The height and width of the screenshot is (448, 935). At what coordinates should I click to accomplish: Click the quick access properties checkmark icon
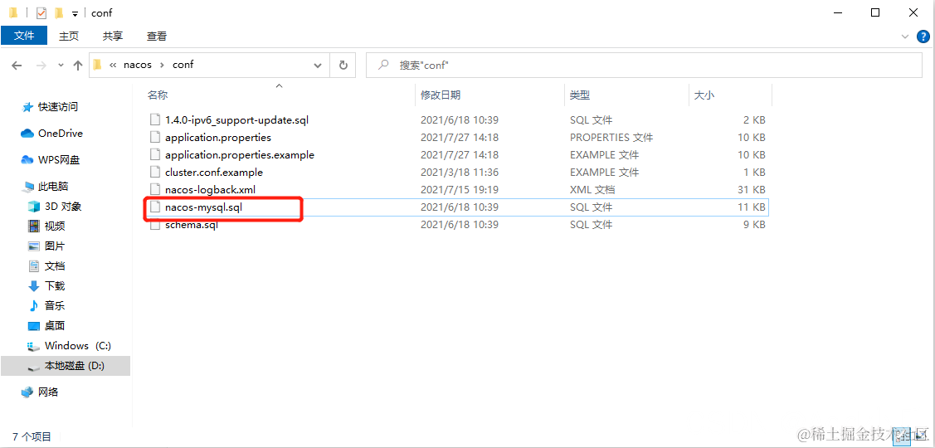41,12
